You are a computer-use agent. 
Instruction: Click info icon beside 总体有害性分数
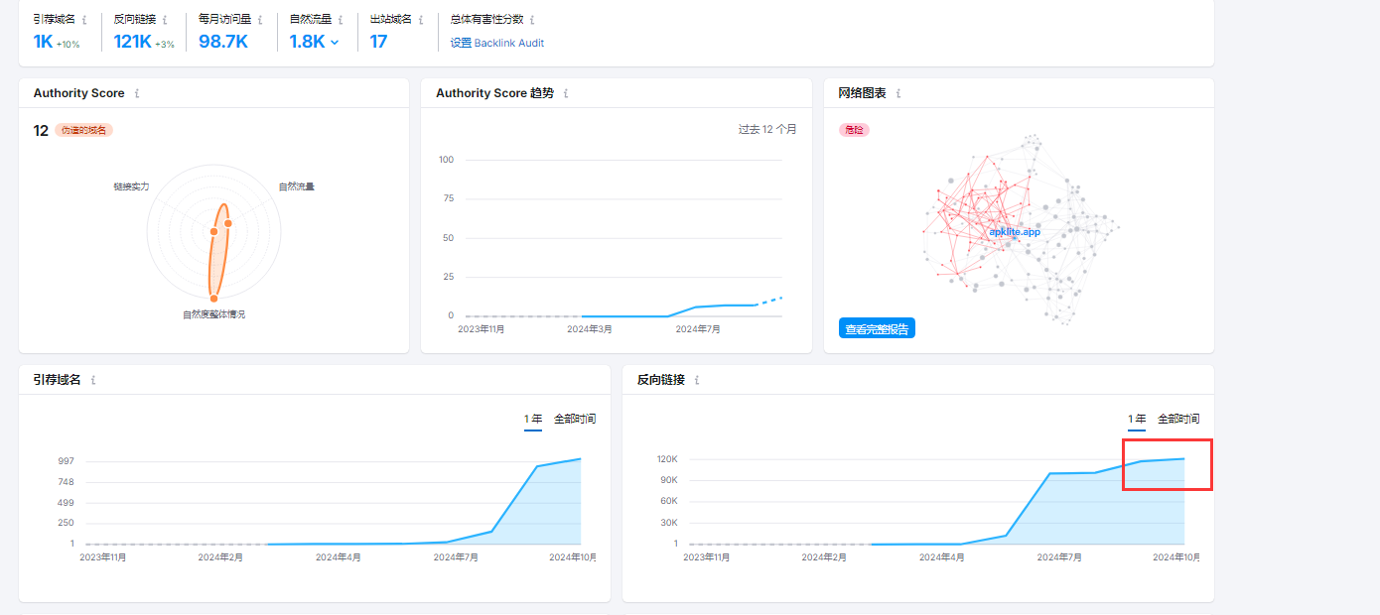(x=532, y=20)
